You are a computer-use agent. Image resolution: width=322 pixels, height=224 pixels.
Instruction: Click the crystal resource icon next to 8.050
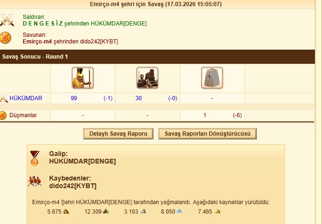(179, 211)
